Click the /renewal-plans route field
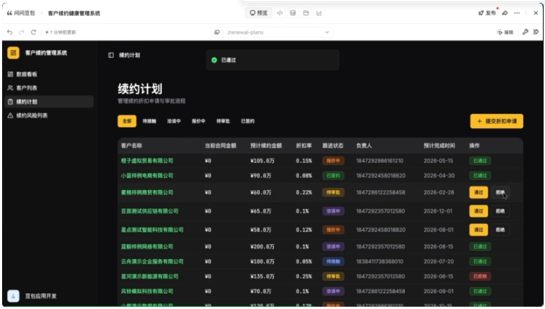 [272, 32]
